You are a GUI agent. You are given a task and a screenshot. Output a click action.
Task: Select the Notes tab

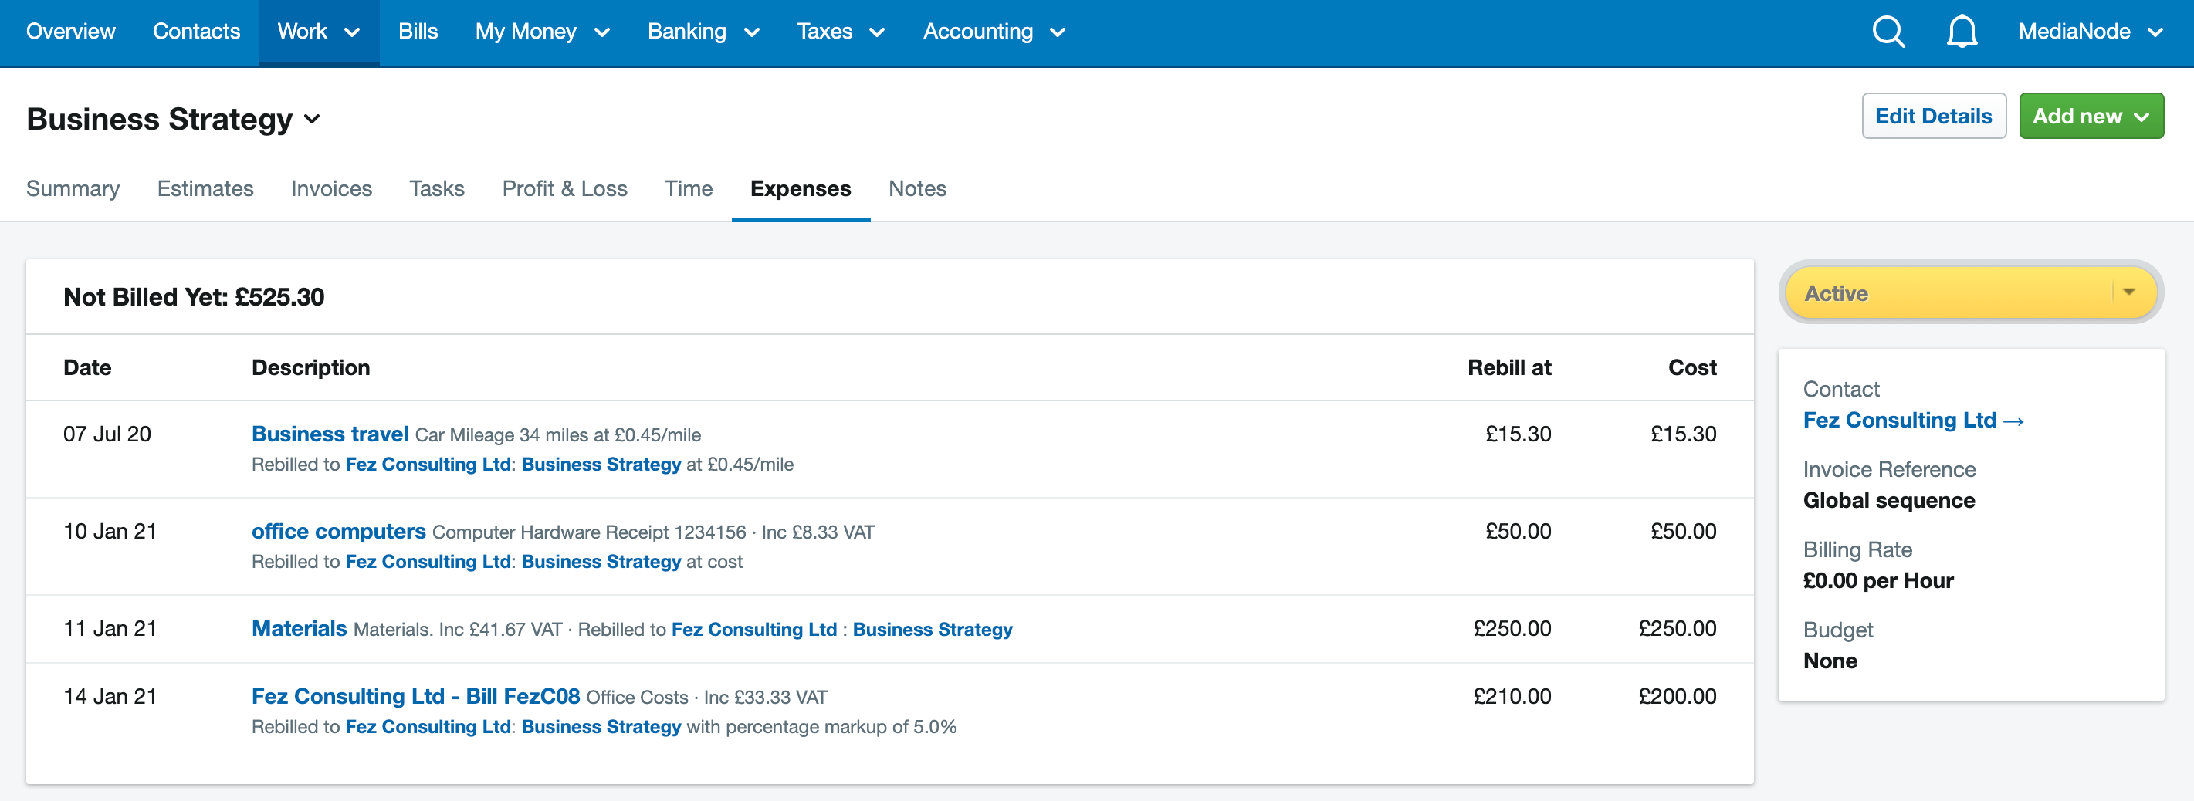point(916,189)
